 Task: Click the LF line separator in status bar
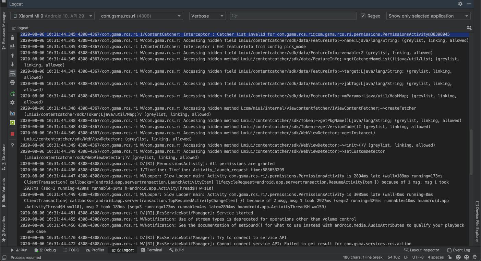[x=406, y=257]
